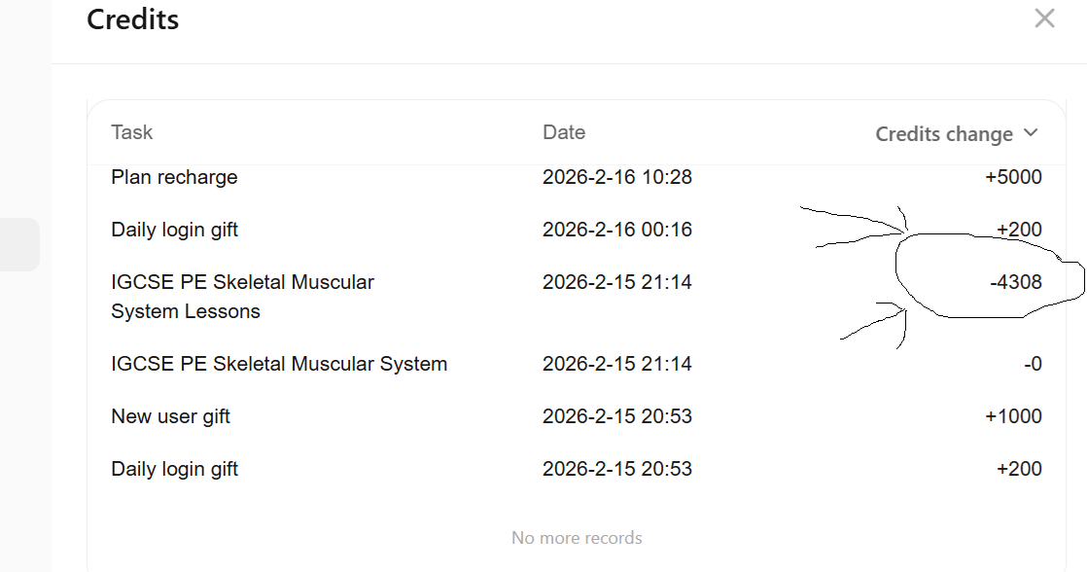Viewport: 1087px width, 572px height.
Task: Click the -0 credits value
Action: 1033,364
